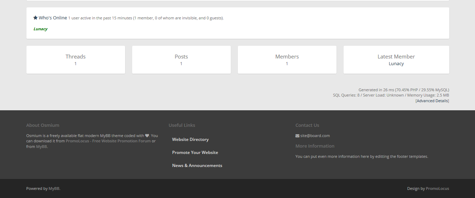Click the Posts statistics card

point(181,60)
